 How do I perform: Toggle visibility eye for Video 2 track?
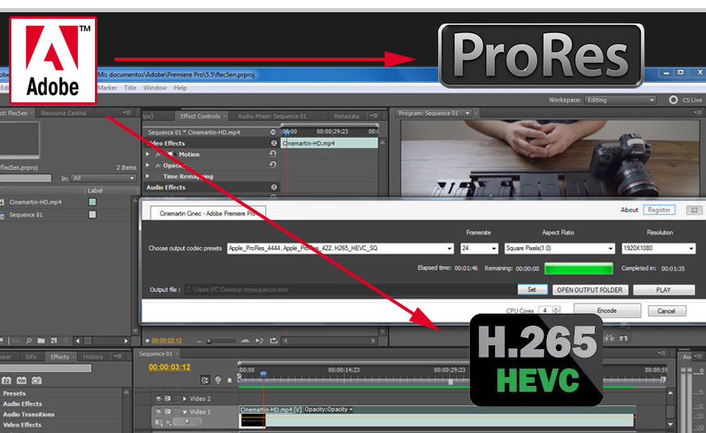tap(158, 399)
